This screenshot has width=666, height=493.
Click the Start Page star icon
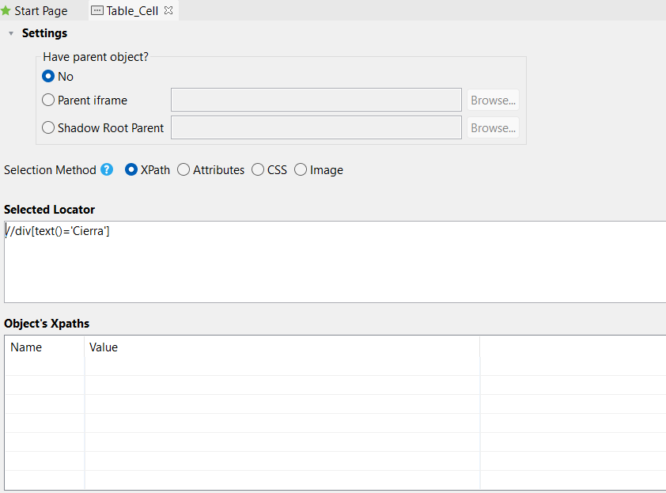coord(6,11)
